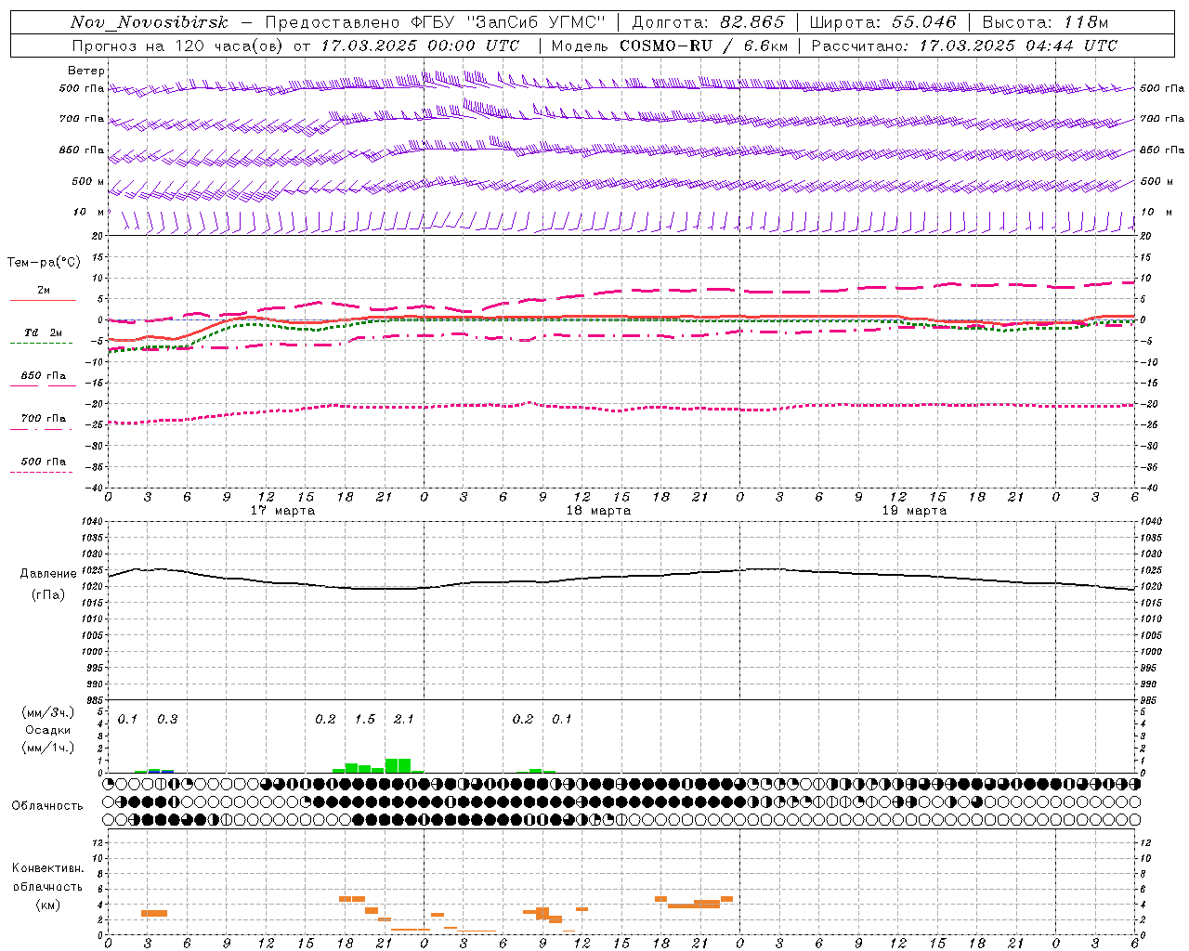
Task: Click the "Td 2м" dew point legend entry
Action: coord(44,332)
